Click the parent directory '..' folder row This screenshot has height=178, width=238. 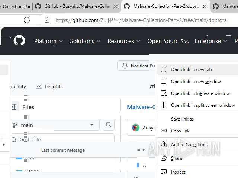pyautogui.click(x=141, y=165)
